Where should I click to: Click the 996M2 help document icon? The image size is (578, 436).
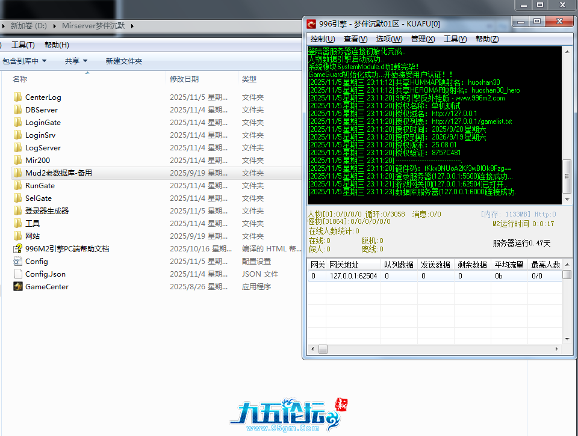[18, 248]
